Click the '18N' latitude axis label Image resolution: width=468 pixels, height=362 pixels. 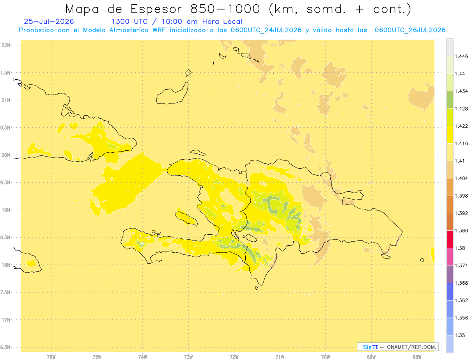[6, 265]
